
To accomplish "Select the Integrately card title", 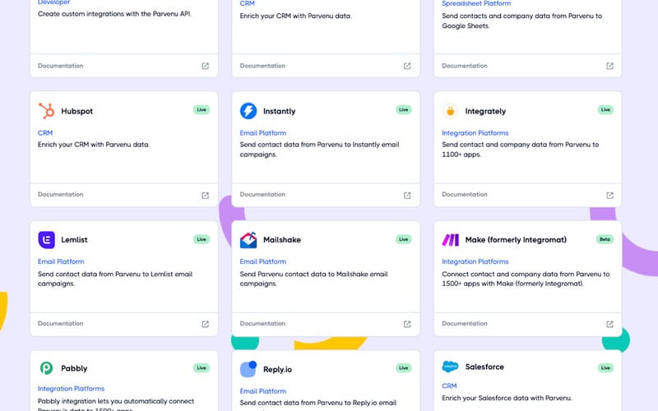I will (485, 111).
